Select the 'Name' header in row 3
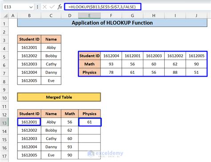Viewport: 211px width, 162px height. (51, 39)
